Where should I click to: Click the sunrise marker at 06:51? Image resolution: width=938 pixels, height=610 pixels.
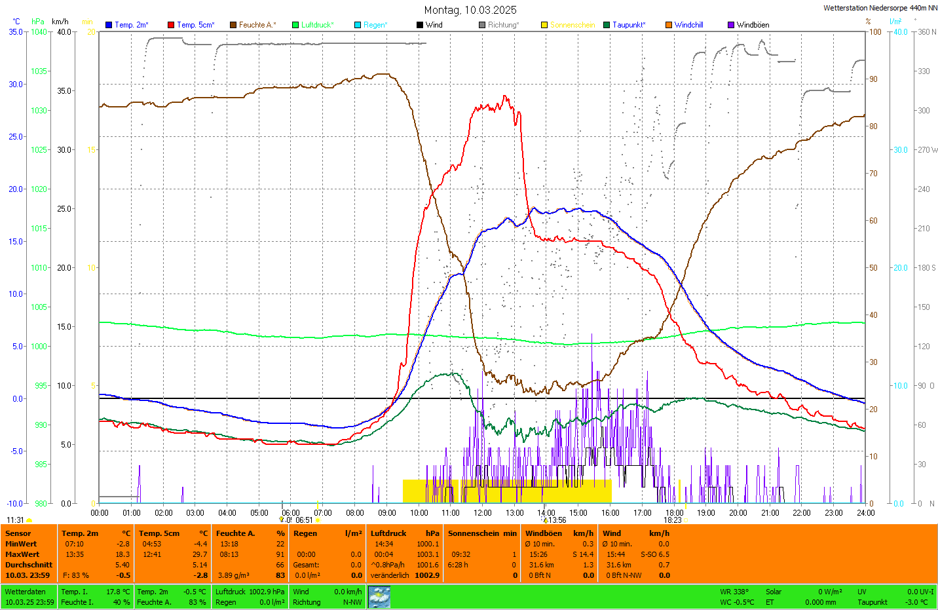318,520
